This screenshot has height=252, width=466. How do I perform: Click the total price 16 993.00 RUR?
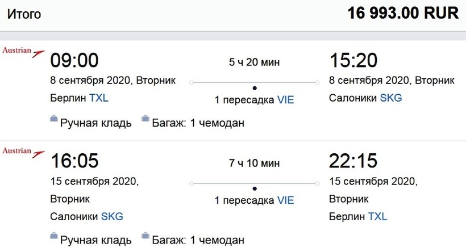pos(403,14)
